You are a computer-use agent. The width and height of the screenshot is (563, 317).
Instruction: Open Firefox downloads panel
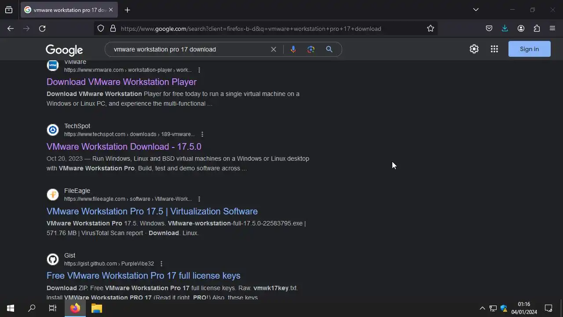[x=505, y=29]
